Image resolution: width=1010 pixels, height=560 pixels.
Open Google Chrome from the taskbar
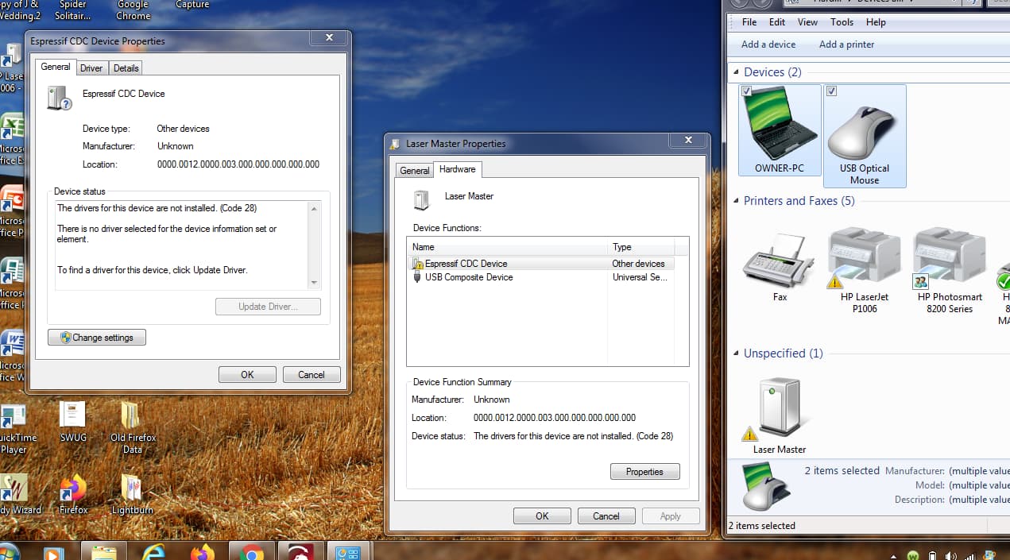coord(253,551)
